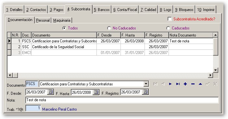
Task: Switch to 9: Bloqueos tab
Action: click(184, 10)
